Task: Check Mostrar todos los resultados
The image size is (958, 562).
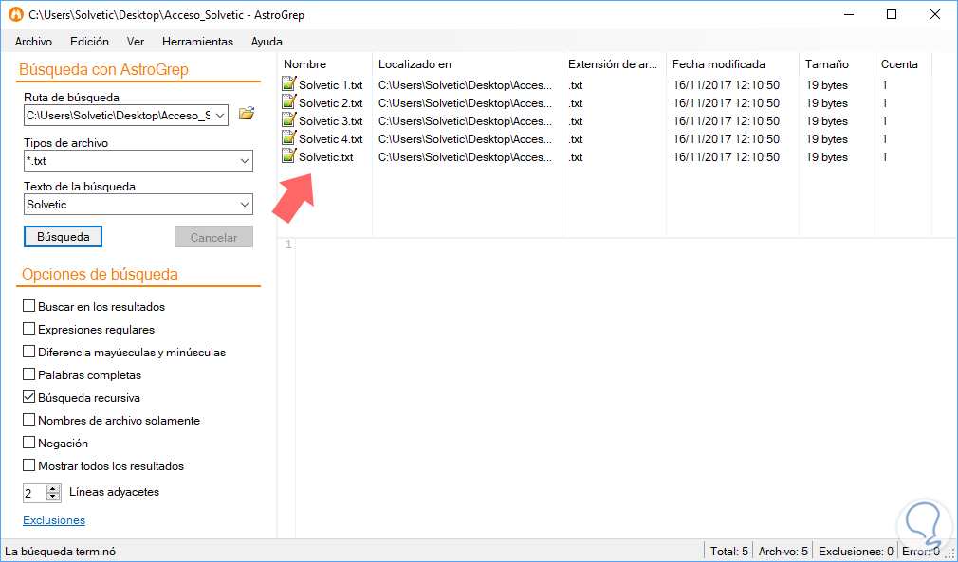Action: [x=28, y=465]
